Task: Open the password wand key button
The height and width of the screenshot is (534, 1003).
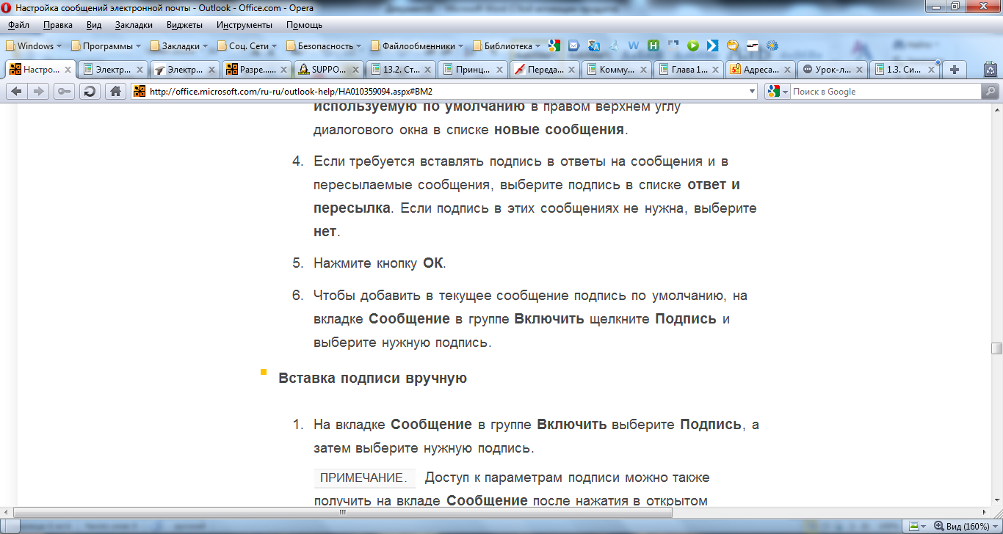Action: [x=65, y=92]
